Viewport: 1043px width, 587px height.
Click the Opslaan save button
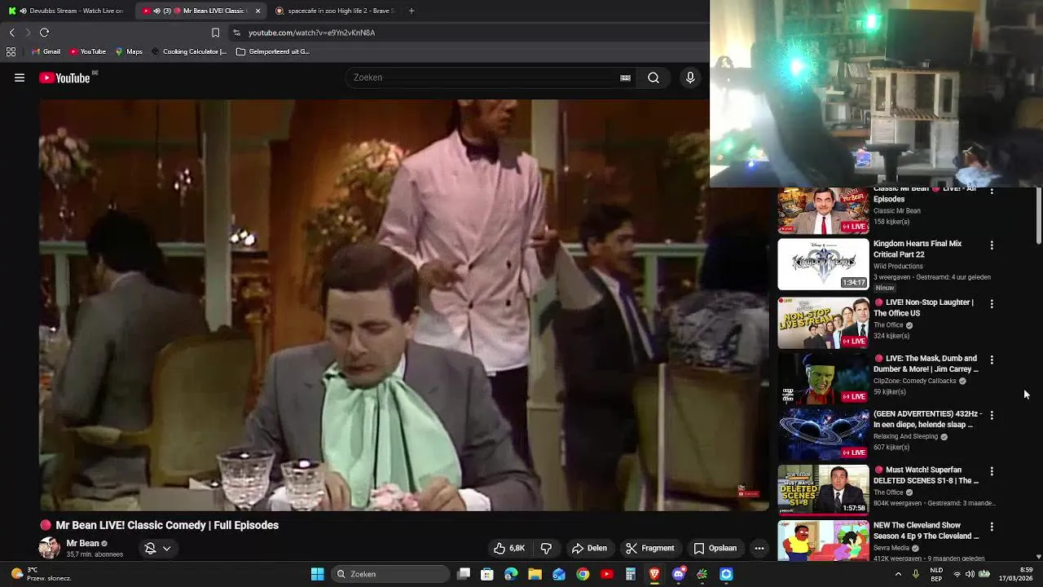[715, 548]
